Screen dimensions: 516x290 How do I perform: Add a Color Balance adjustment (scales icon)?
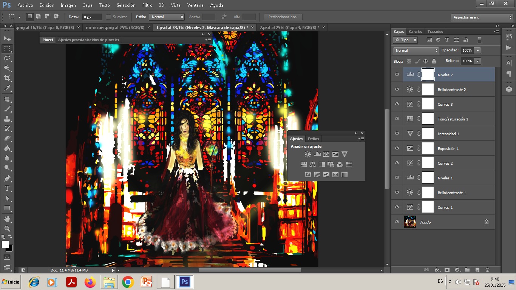point(312,164)
